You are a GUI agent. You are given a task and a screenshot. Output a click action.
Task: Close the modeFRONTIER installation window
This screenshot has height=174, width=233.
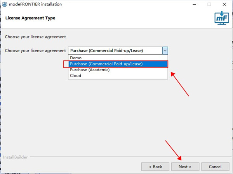coord(224,4)
